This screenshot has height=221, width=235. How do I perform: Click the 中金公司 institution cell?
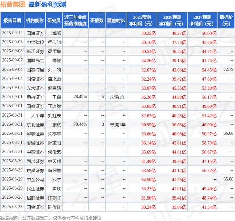coord(35,180)
